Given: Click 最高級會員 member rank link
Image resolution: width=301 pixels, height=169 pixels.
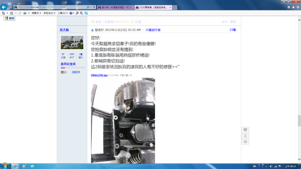Looking at the screenshot, I should pyautogui.click(x=68, y=64).
